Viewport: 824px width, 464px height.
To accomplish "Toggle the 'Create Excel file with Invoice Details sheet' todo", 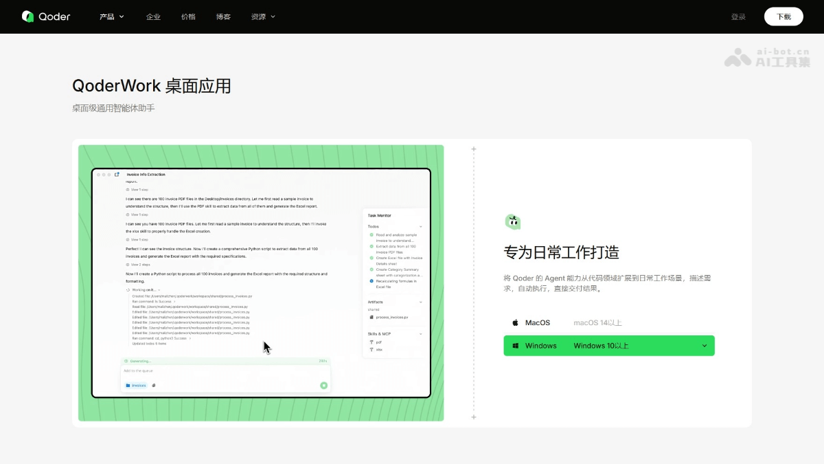I will pyautogui.click(x=371, y=257).
